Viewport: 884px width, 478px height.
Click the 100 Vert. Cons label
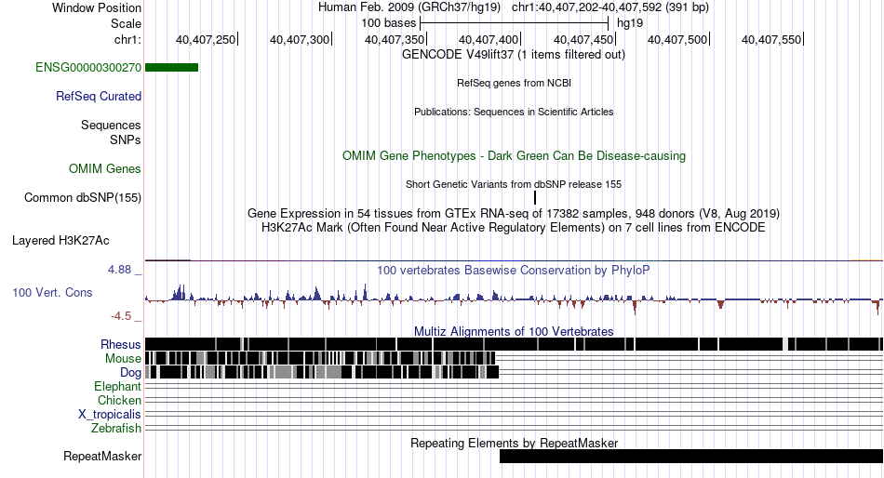pyautogui.click(x=52, y=293)
